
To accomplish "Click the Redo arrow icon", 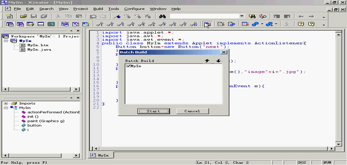I will click(103, 16).
